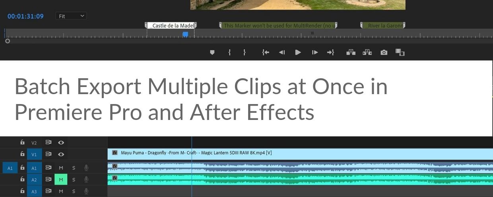
Task: Hide V1 track output with eye icon
Action: [x=61, y=154]
